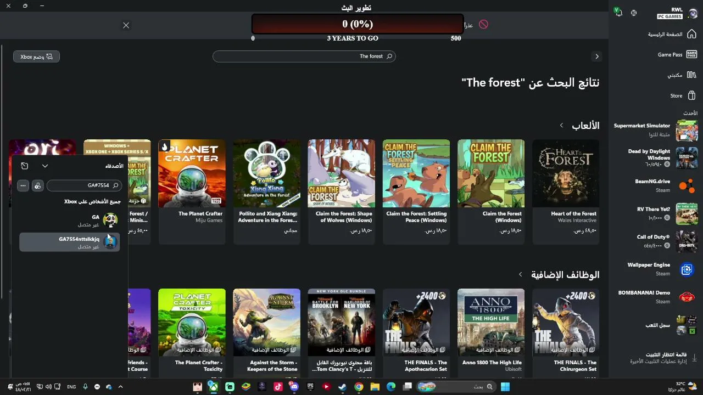Select the GA7554nttslkkjq profile result
703x395 pixels.
click(70, 242)
